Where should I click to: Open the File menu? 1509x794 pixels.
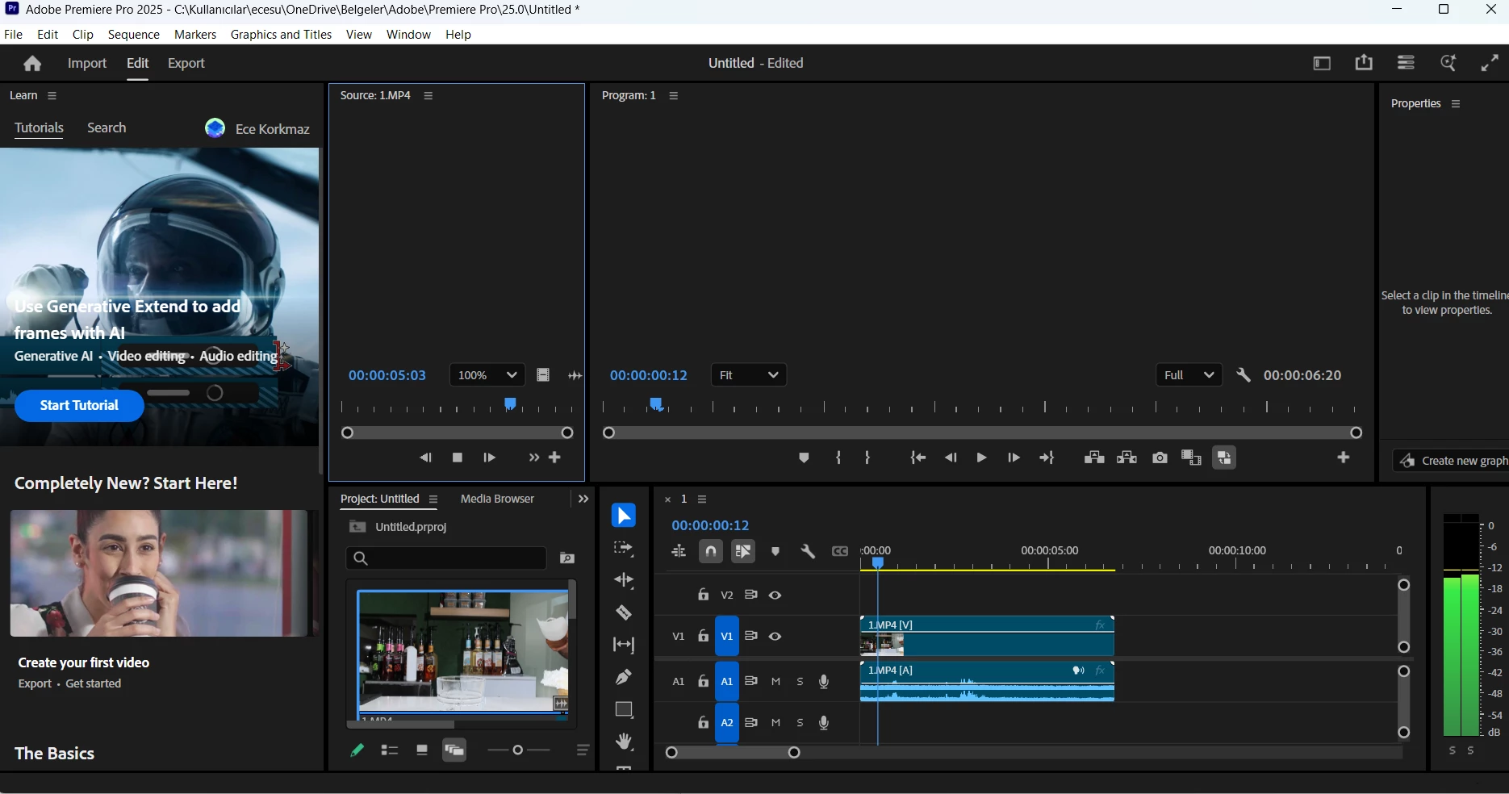click(13, 35)
